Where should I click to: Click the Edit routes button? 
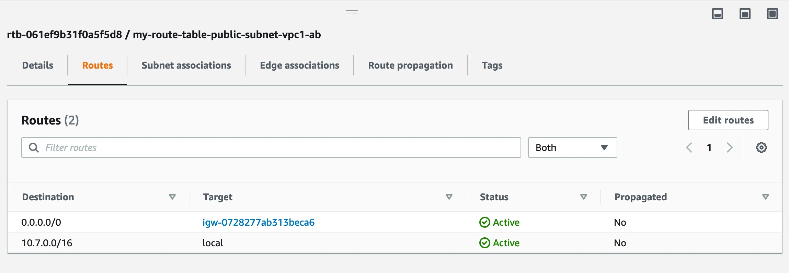tap(728, 120)
